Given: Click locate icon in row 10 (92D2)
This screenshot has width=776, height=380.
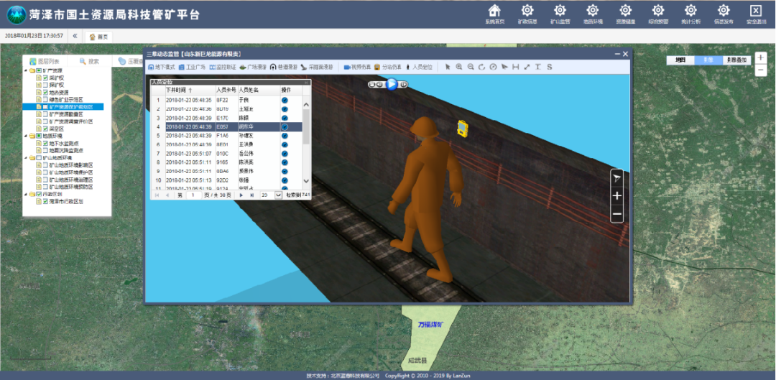Looking at the screenshot, I should (x=285, y=180).
